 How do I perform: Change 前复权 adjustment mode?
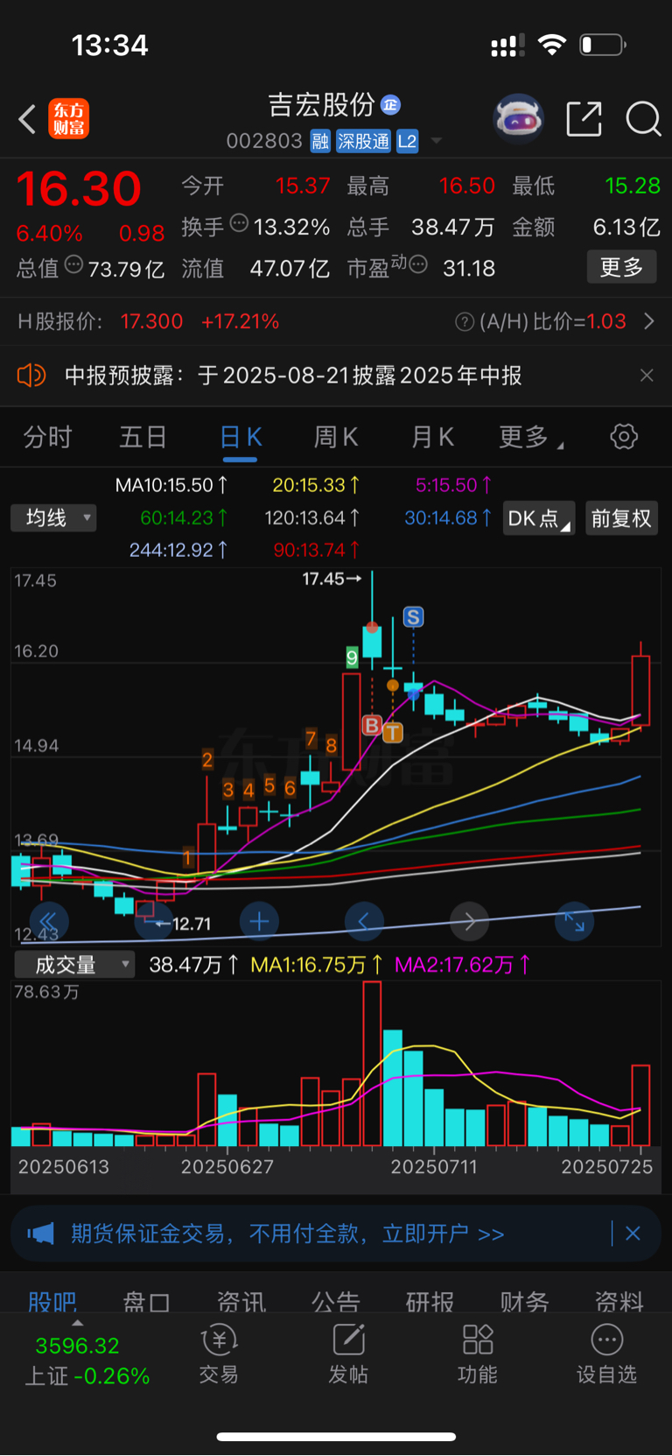[621, 518]
